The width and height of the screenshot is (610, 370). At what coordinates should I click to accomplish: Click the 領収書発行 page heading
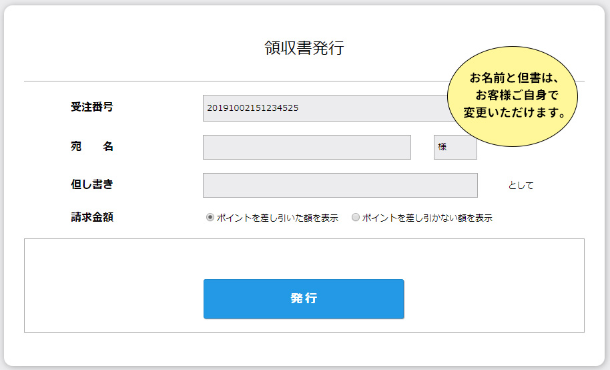[304, 48]
